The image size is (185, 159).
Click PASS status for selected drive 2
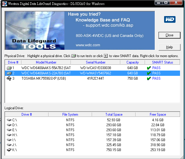(x=156, y=73)
